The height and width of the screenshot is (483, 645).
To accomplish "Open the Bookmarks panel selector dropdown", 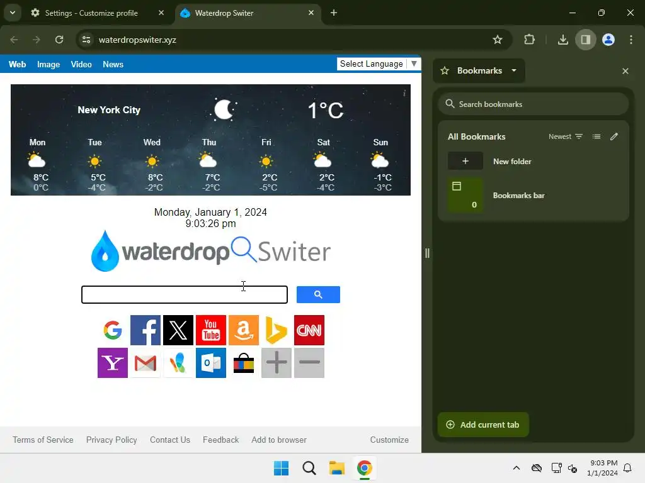I will tap(479, 70).
